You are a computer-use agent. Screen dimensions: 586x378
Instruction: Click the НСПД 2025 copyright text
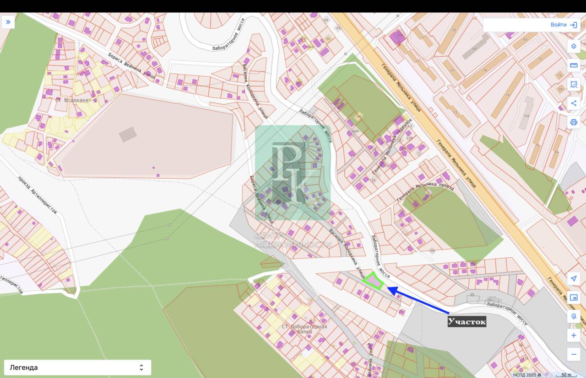click(527, 375)
